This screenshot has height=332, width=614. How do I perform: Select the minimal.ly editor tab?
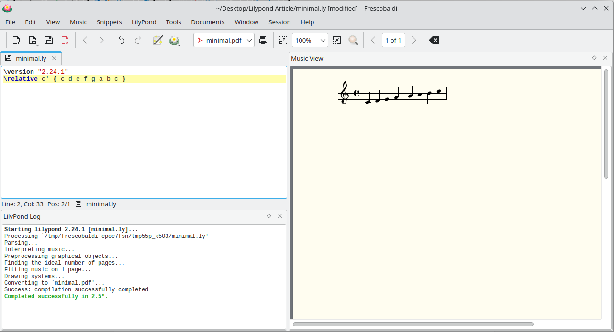[31, 58]
